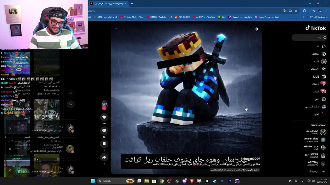Open Steam from the taskbar

pos(214,181)
